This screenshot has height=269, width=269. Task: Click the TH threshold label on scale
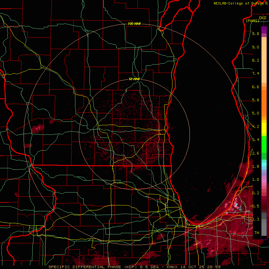click(257, 233)
